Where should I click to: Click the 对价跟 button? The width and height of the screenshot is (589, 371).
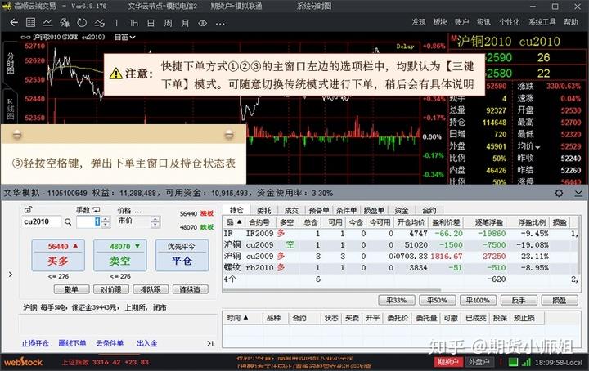pyautogui.click(x=110, y=289)
